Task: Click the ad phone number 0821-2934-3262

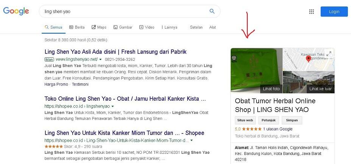Action: (x=120, y=59)
